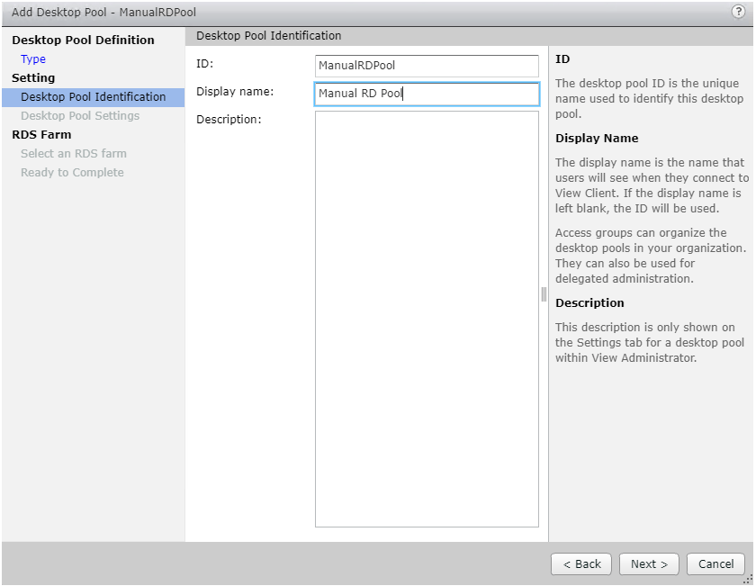
Task: Click the Display Name help heading
Action: point(597,139)
